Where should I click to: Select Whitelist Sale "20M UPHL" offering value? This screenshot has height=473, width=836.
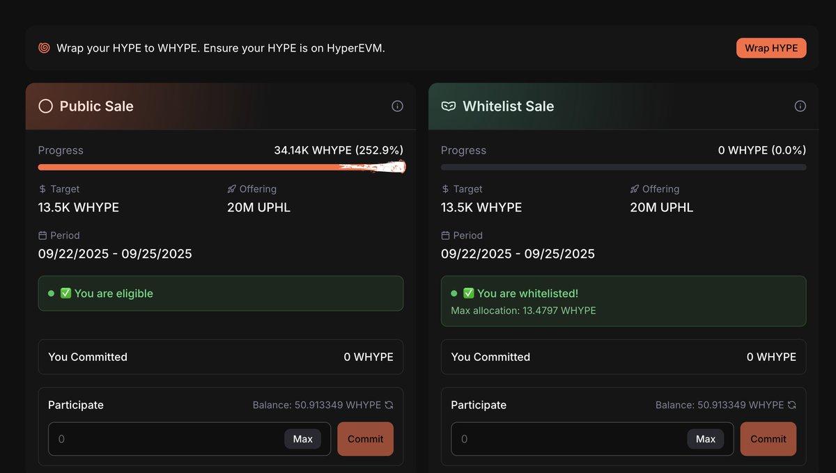point(662,207)
